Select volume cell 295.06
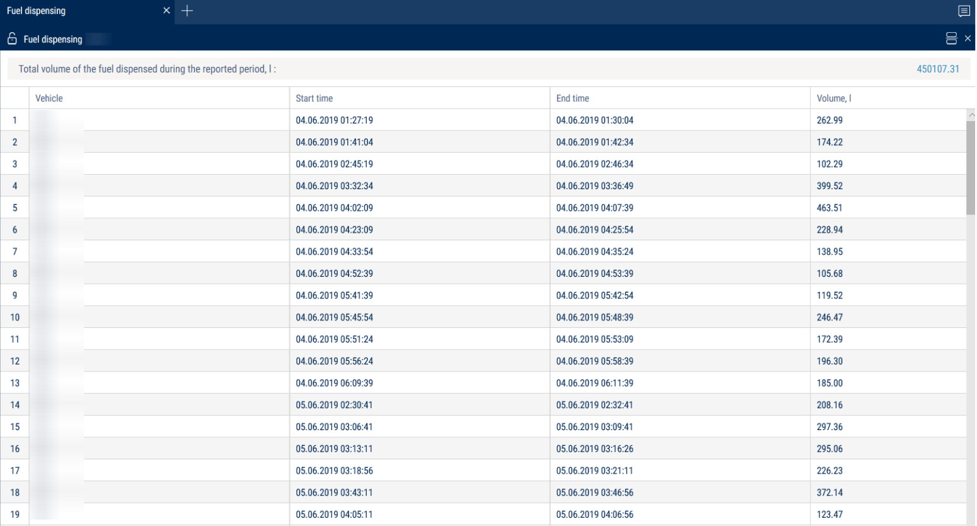Image resolution: width=977 pixels, height=526 pixels. [830, 448]
